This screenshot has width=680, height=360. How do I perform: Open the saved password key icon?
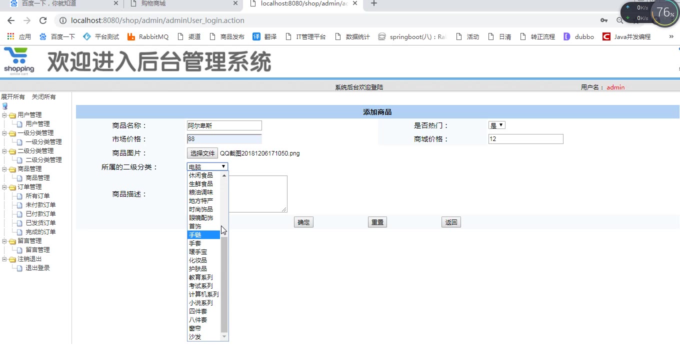click(x=604, y=20)
